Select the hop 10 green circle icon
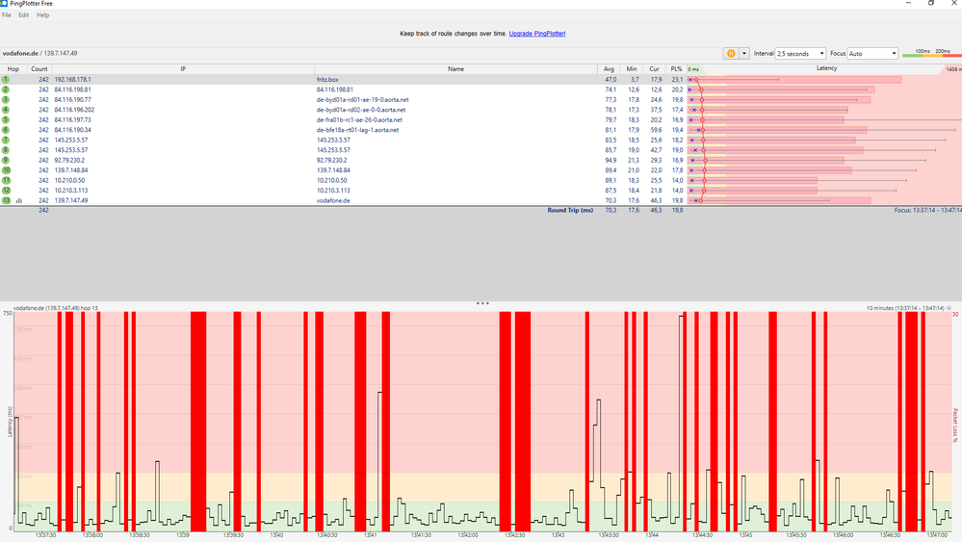 pyautogui.click(x=6, y=170)
